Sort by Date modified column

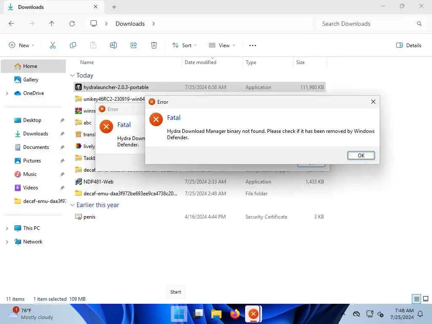pyautogui.click(x=200, y=62)
